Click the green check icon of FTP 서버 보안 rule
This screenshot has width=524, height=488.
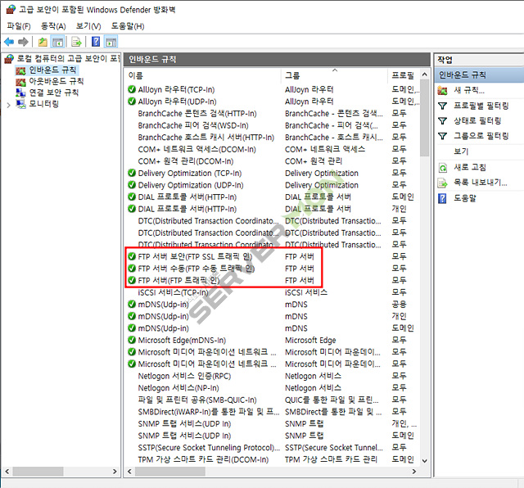point(132,256)
